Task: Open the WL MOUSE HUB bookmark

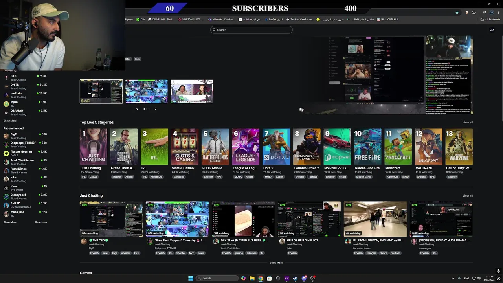Action: (387, 20)
